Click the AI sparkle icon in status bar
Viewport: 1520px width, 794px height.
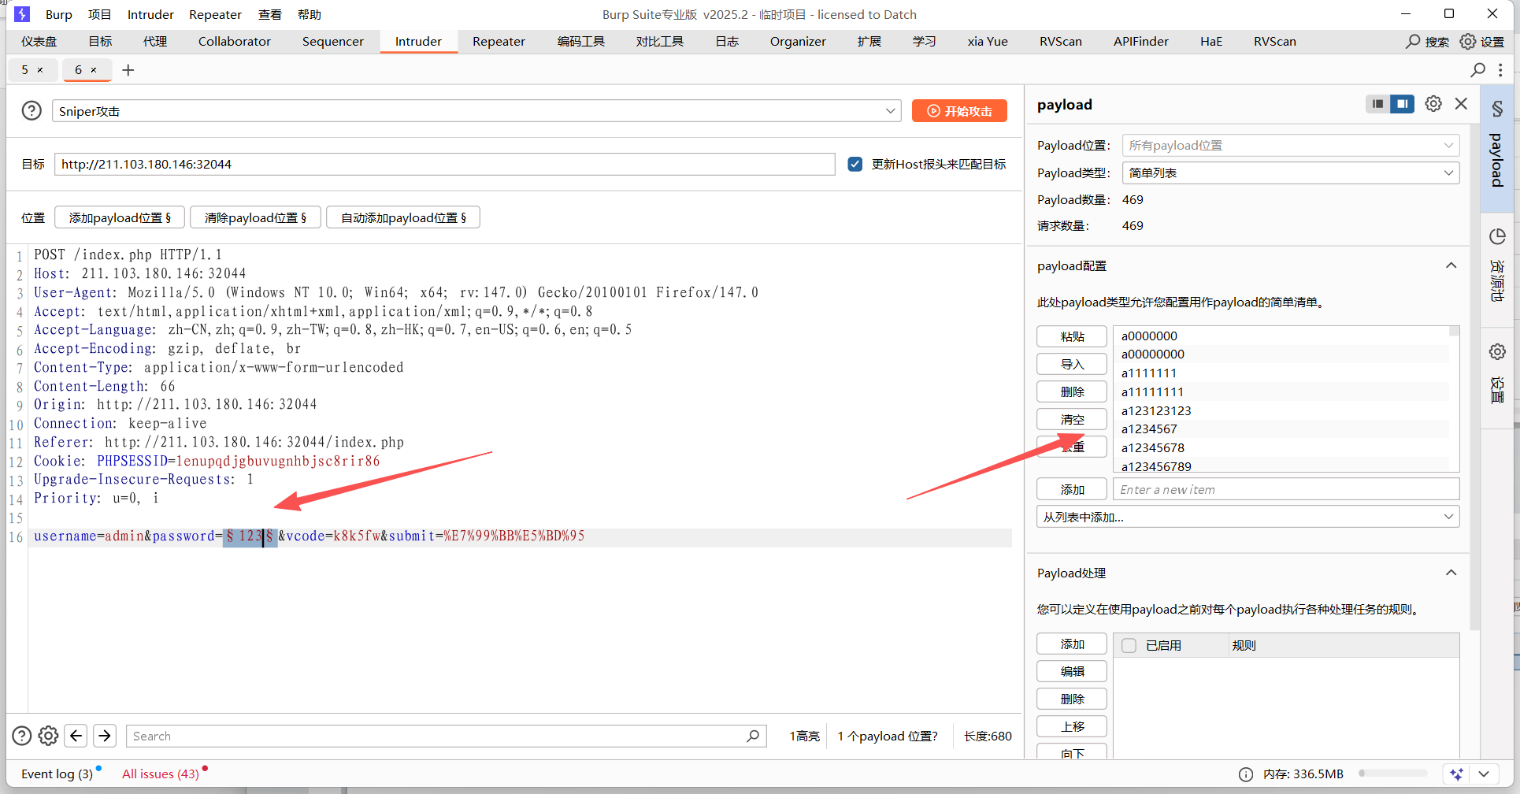(1456, 774)
